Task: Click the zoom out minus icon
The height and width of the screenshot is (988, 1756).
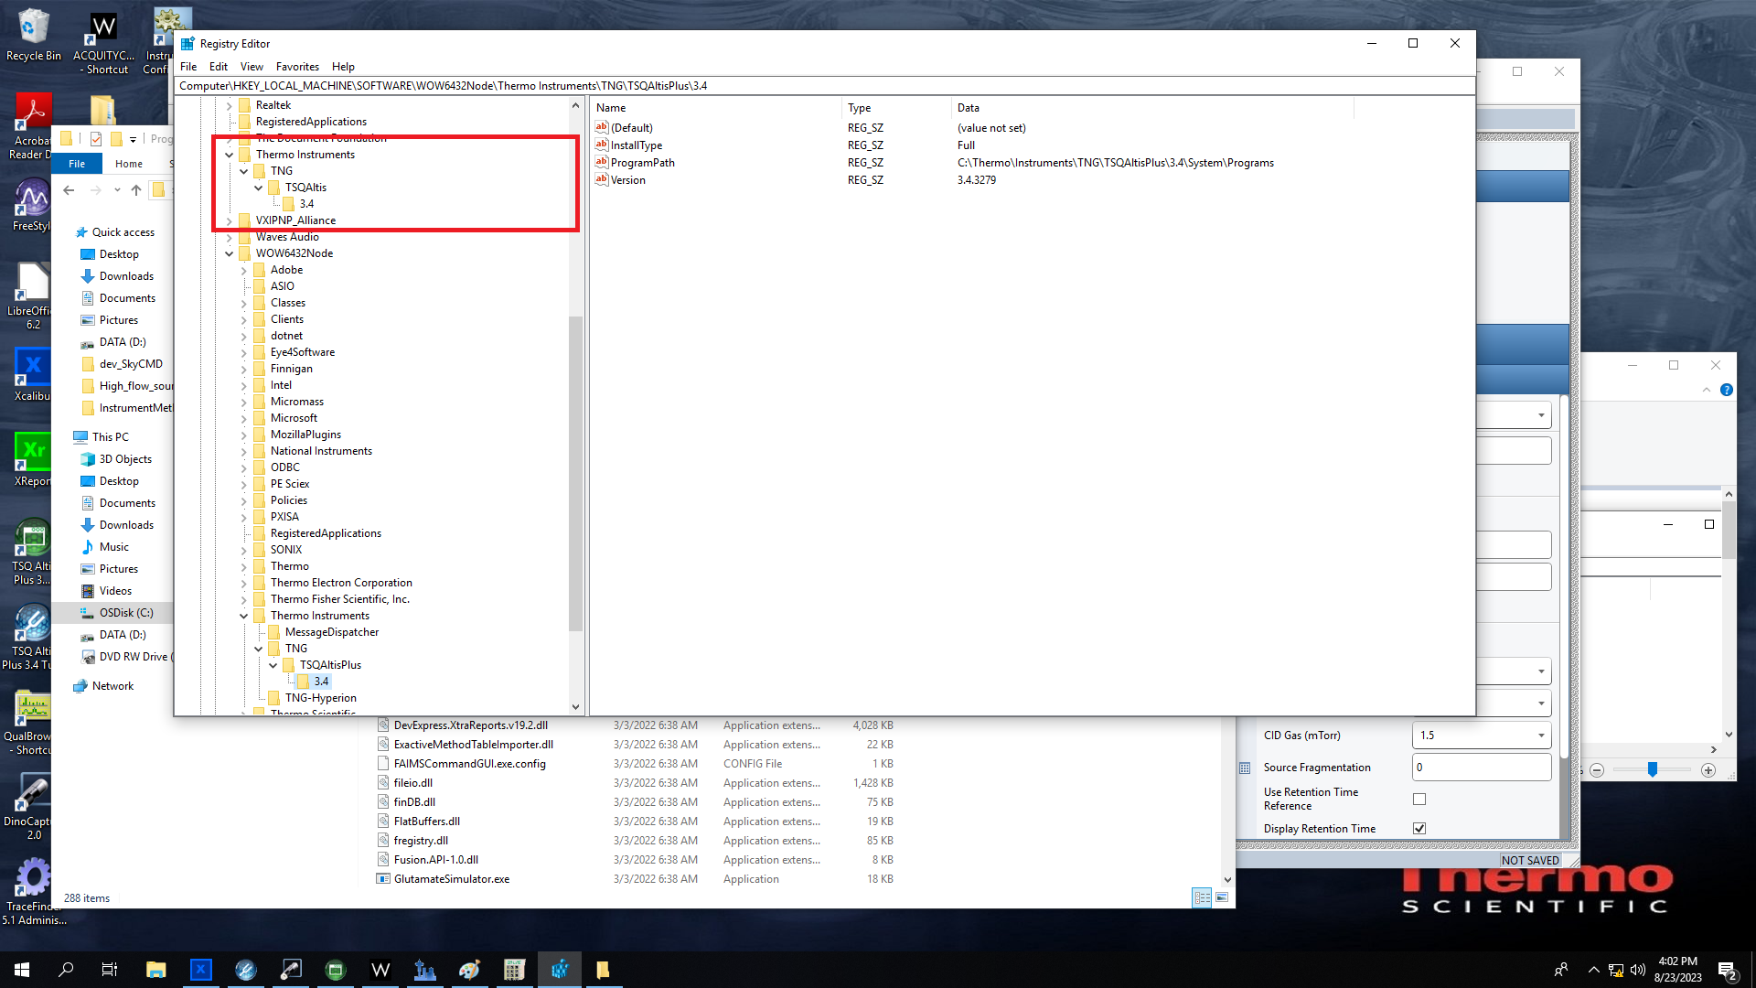Action: [1597, 770]
